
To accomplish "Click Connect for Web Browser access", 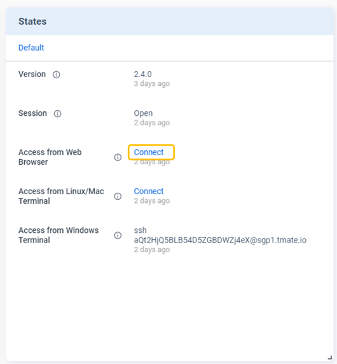I will (x=149, y=152).
